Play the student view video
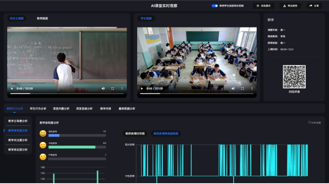Screen dimensions: 329x184 142,89
